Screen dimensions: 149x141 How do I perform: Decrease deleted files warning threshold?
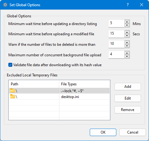(127, 46)
